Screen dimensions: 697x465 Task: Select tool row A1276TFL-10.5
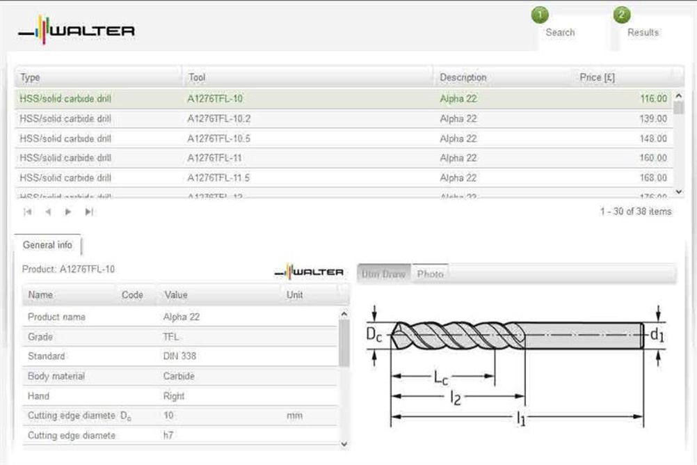click(344, 139)
